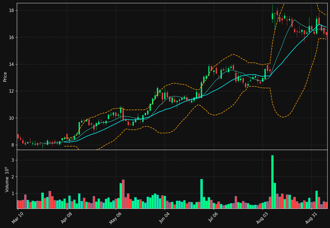The width and height of the screenshot is (330, 228).
Task: Click the Aug 31 date label
Action: 311,218
